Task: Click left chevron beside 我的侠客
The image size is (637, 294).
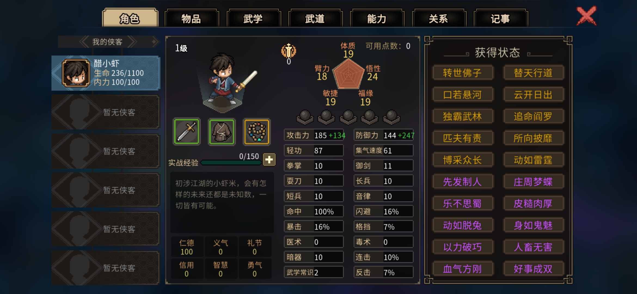Action: pos(84,42)
